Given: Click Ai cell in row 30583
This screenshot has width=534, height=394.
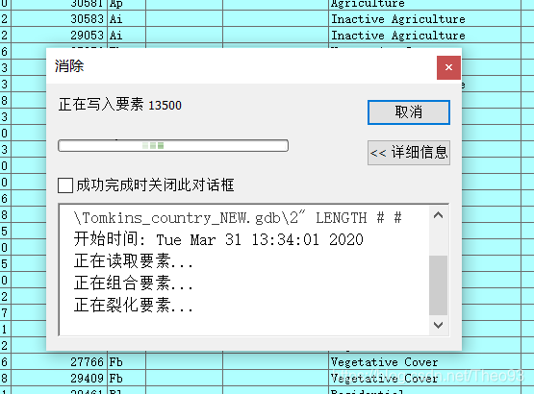Looking at the screenshot, I should (x=126, y=18).
